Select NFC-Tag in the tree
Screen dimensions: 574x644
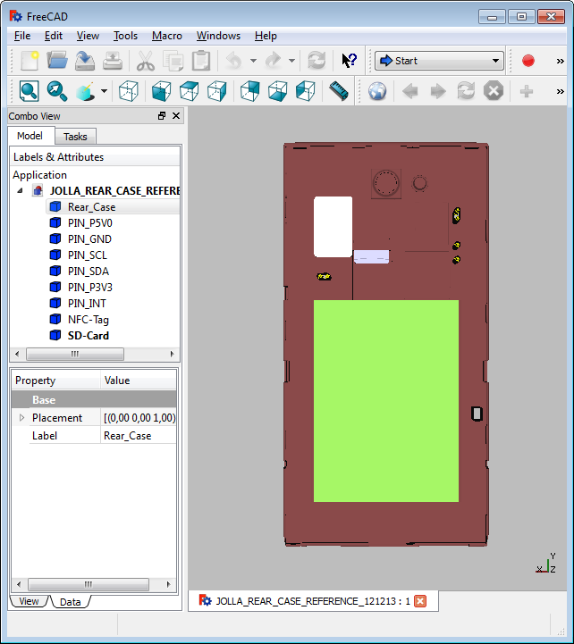88,320
